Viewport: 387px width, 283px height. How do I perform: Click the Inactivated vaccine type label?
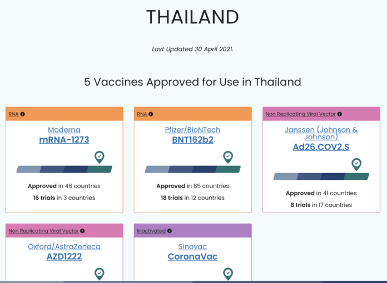[x=151, y=231]
